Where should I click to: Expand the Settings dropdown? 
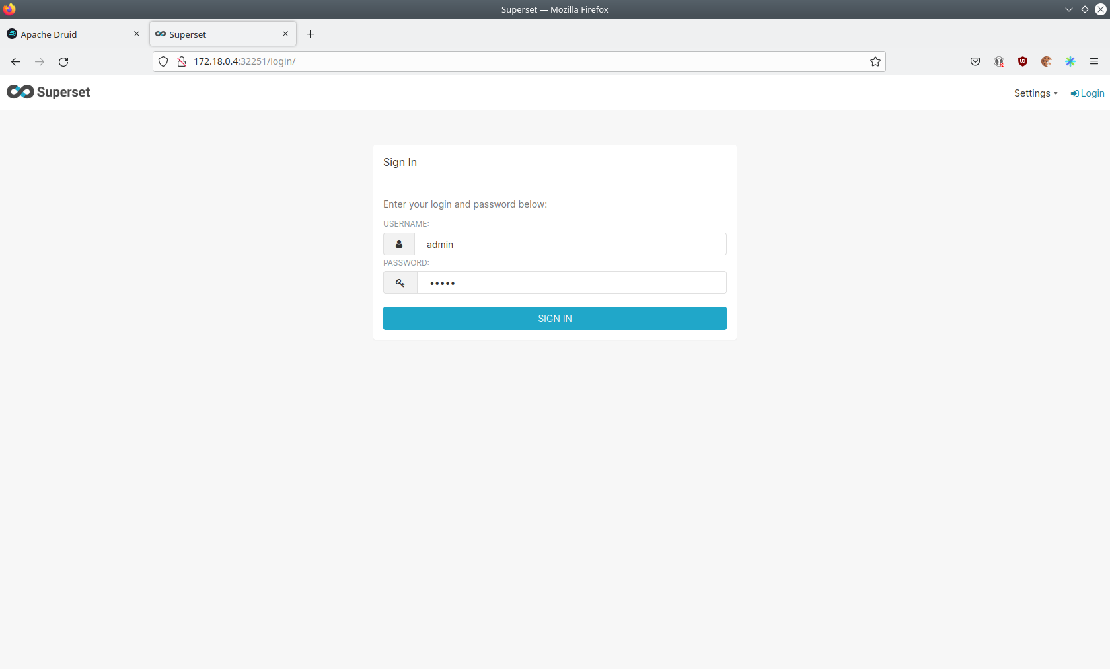1035,93
